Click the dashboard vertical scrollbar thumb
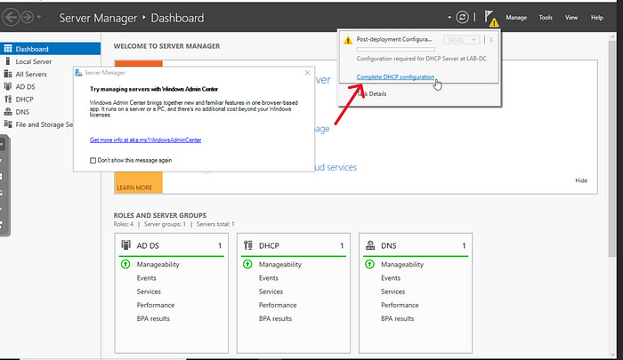Image resolution: width=623 pixels, height=360 pixels. (x=612, y=148)
